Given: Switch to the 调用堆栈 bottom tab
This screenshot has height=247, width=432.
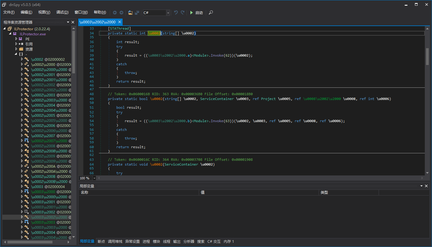Looking at the screenshot, I should pyautogui.click(x=115, y=242).
